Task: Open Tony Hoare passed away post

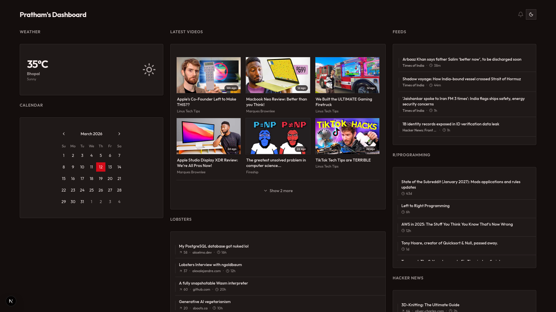Action: 449,243
